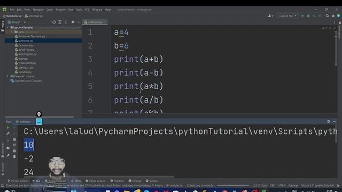Open the View menu
Viewport: 342px width, 192px height.
27,10
